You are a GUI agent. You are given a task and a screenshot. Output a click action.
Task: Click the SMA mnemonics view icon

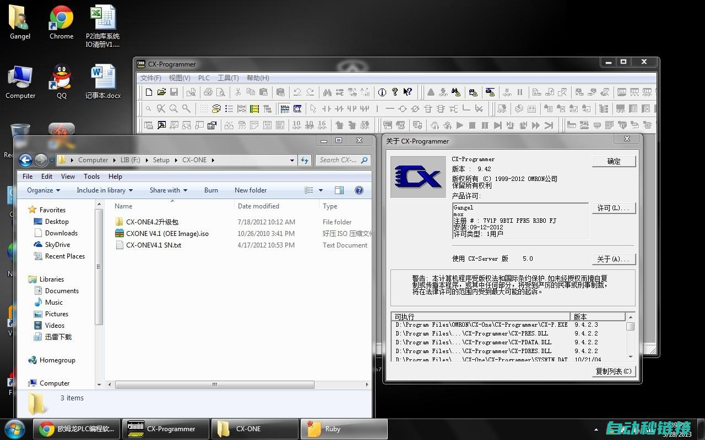pos(285,108)
